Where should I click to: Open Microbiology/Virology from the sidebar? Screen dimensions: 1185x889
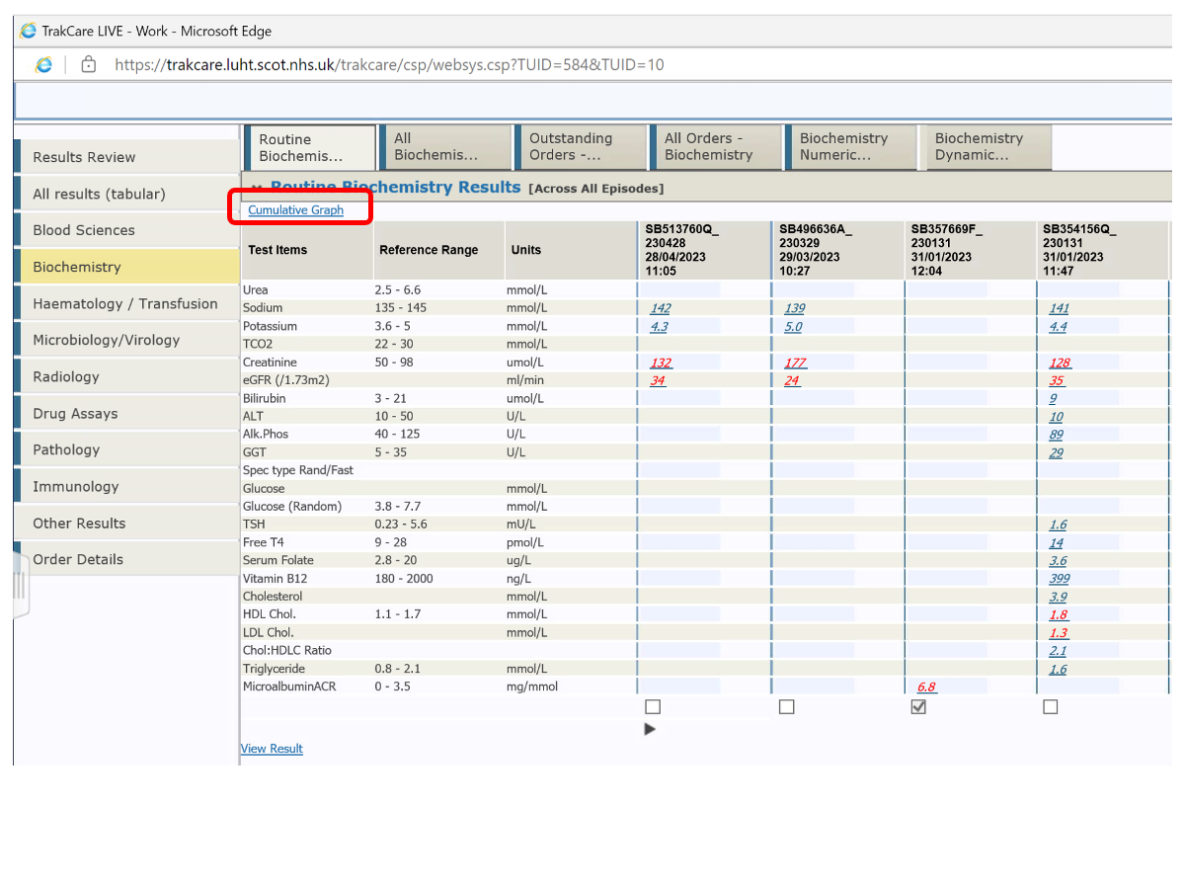point(107,341)
